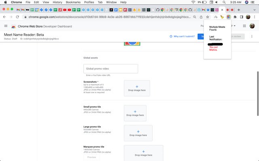Share this page icon
Screen dimensions: 259x161
(201, 17)
